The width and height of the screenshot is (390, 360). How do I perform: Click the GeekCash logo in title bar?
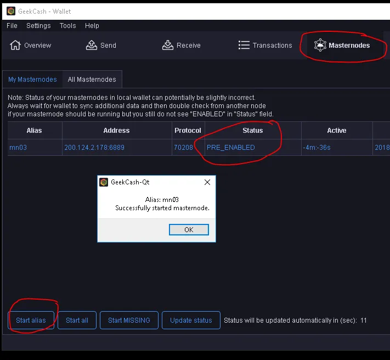coord(11,11)
